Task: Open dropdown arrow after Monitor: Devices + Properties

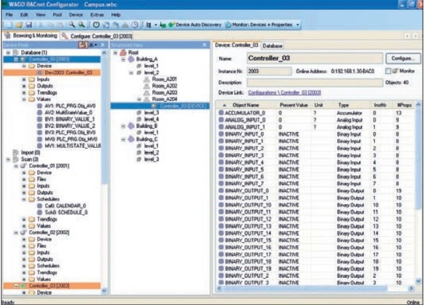Action: (298, 25)
